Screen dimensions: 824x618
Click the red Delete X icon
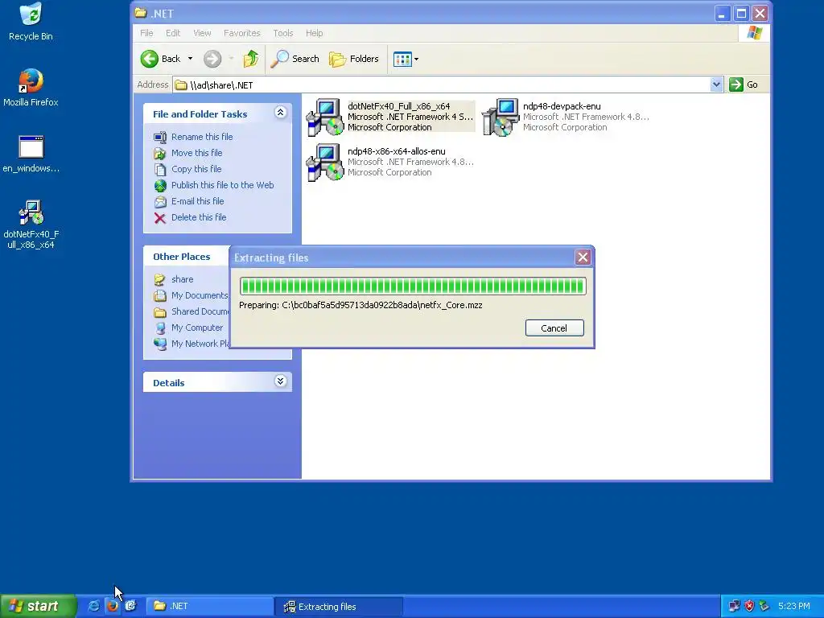pyautogui.click(x=160, y=218)
